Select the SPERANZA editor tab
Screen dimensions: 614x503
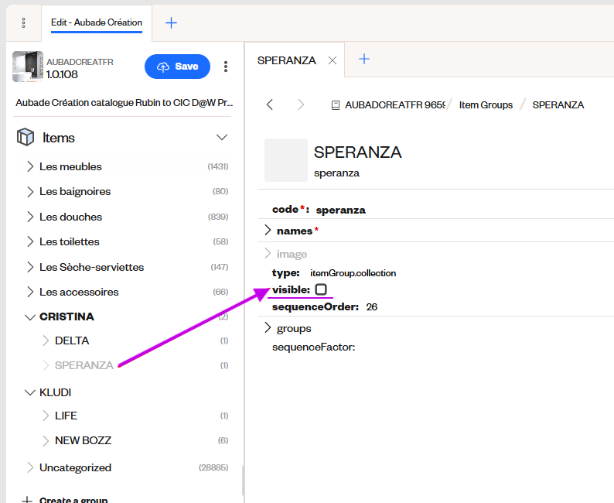coord(286,60)
